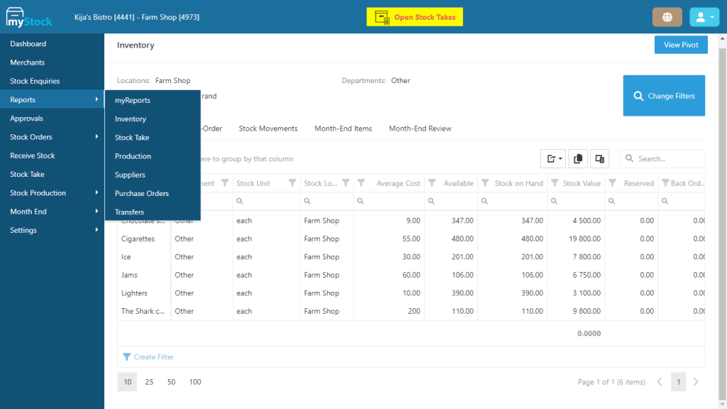
Task: Toggle the filter on the Stock Value column
Action: 556,182
